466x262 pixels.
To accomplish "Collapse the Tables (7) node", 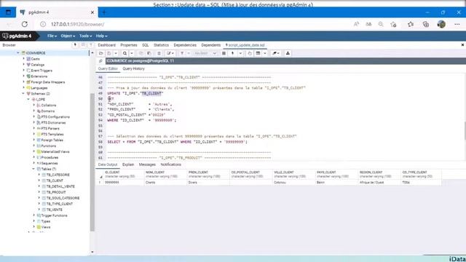I will 33,169.
